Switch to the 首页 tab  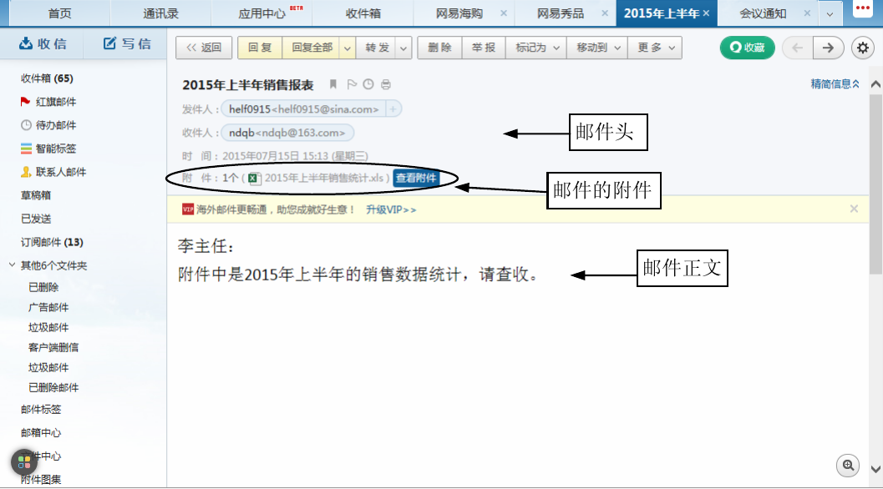(59, 13)
